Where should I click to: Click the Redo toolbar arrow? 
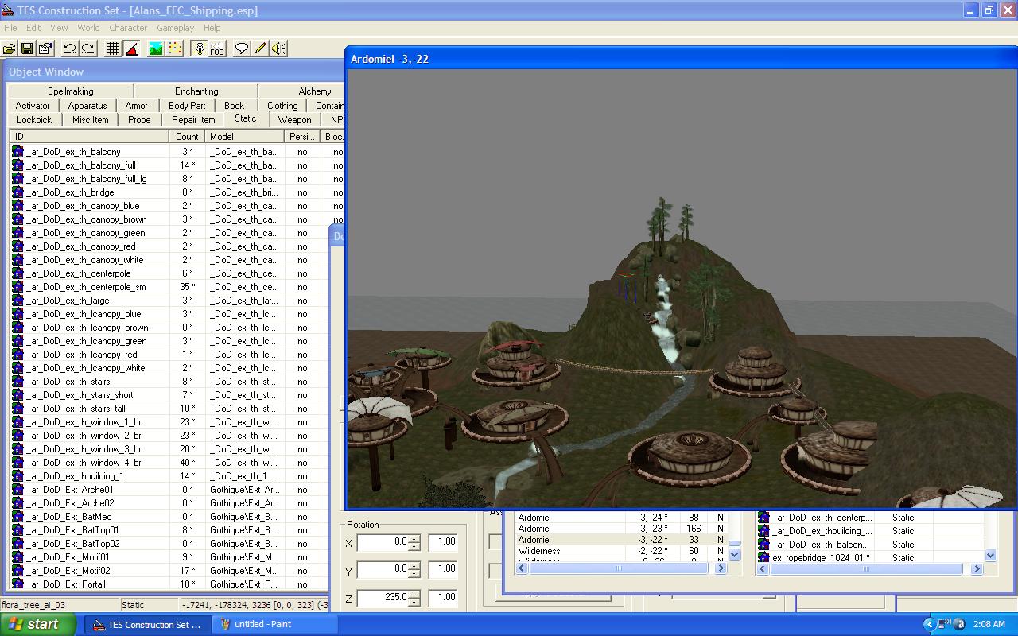pyautogui.click(x=87, y=48)
